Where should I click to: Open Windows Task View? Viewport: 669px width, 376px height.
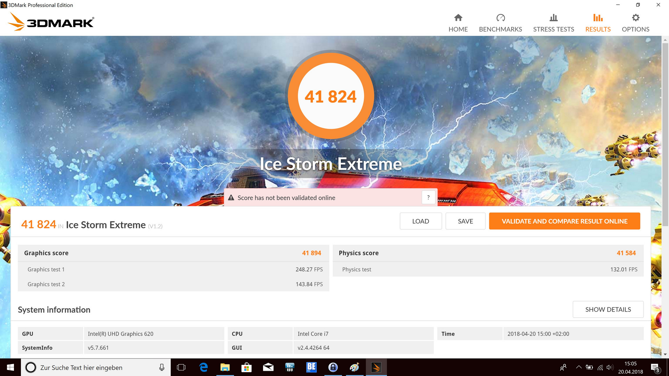[x=181, y=367]
